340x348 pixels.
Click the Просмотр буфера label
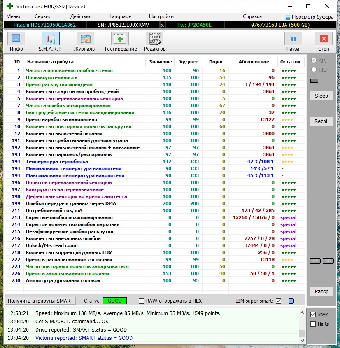312,17
